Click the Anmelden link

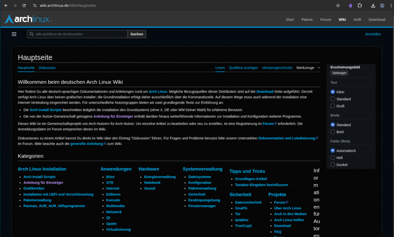pyautogui.click(x=372, y=34)
